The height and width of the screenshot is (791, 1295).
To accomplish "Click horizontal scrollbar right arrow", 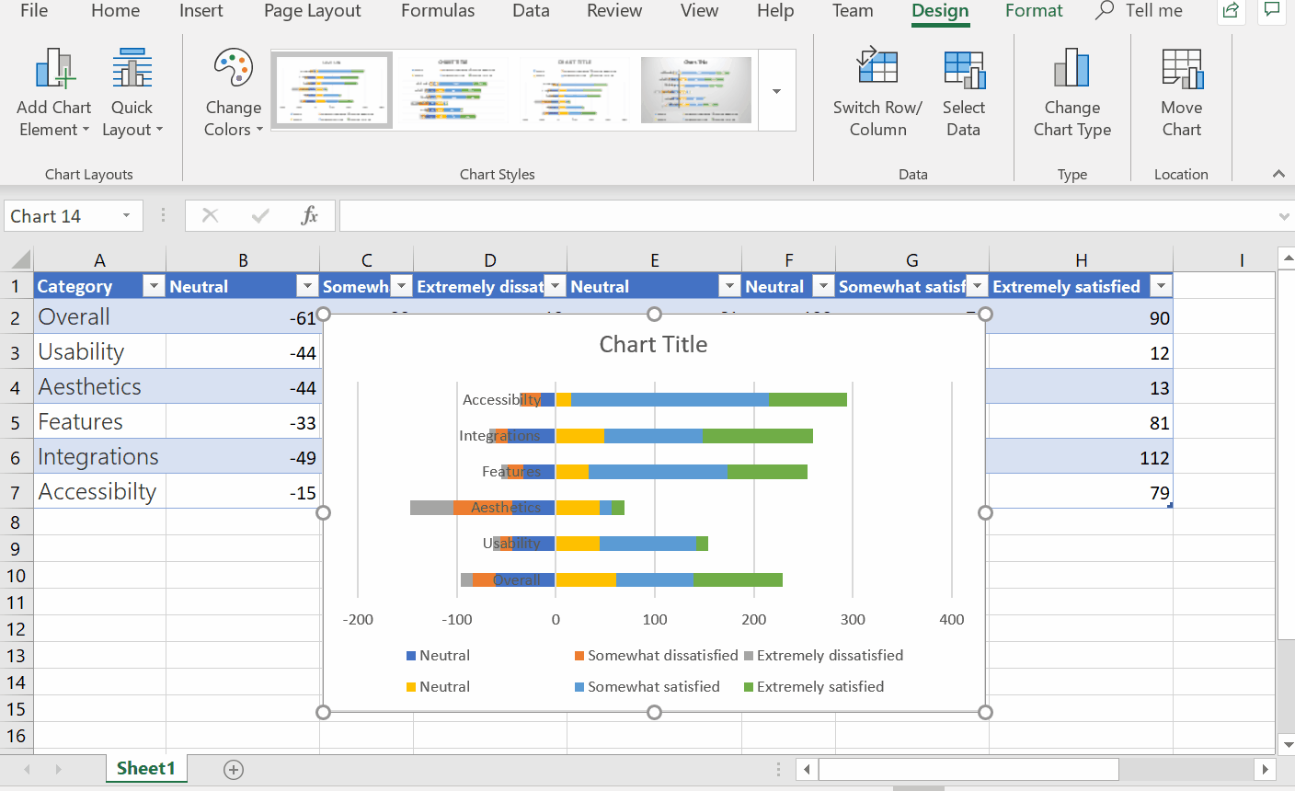I will 1266,769.
